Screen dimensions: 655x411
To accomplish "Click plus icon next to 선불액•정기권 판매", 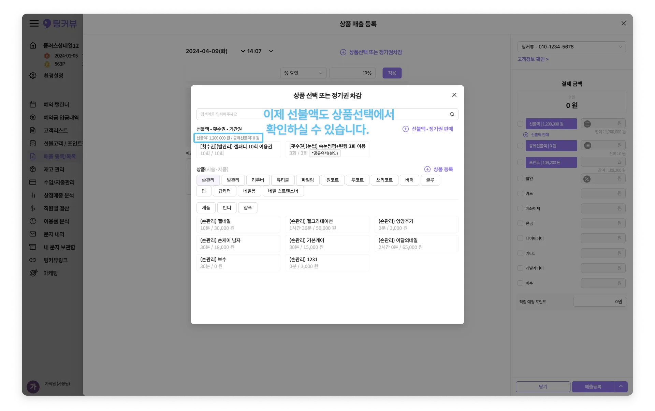I will [x=405, y=129].
